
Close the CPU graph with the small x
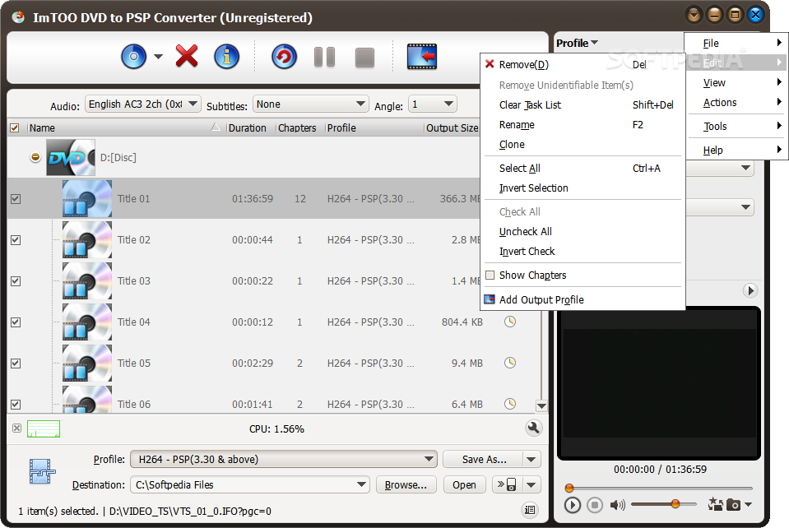[16, 428]
